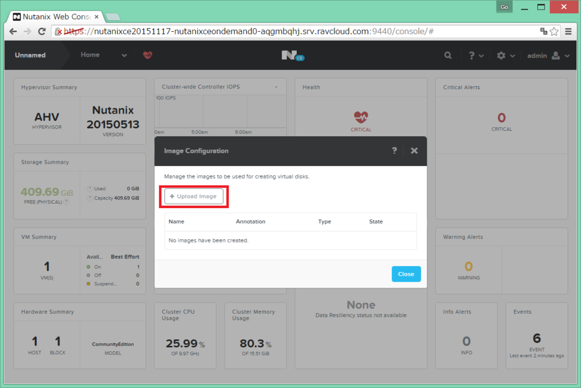This screenshot has width=581, height=388.
Task: Click the Type column header
Action: click(325, 222)
